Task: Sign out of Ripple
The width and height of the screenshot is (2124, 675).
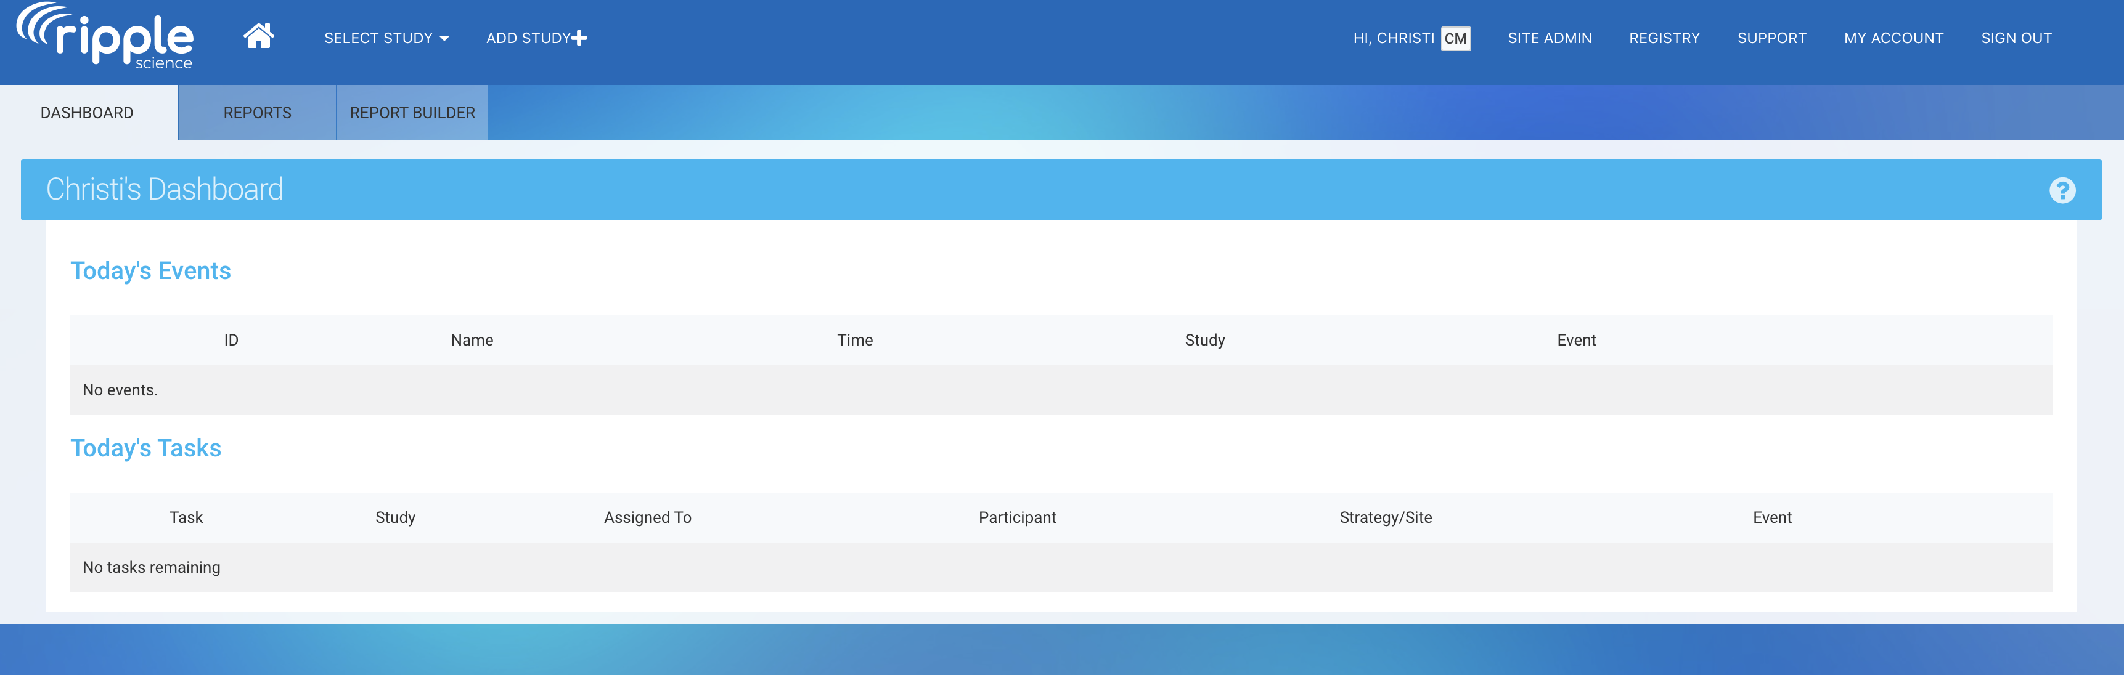Action: click(2016, 39)
